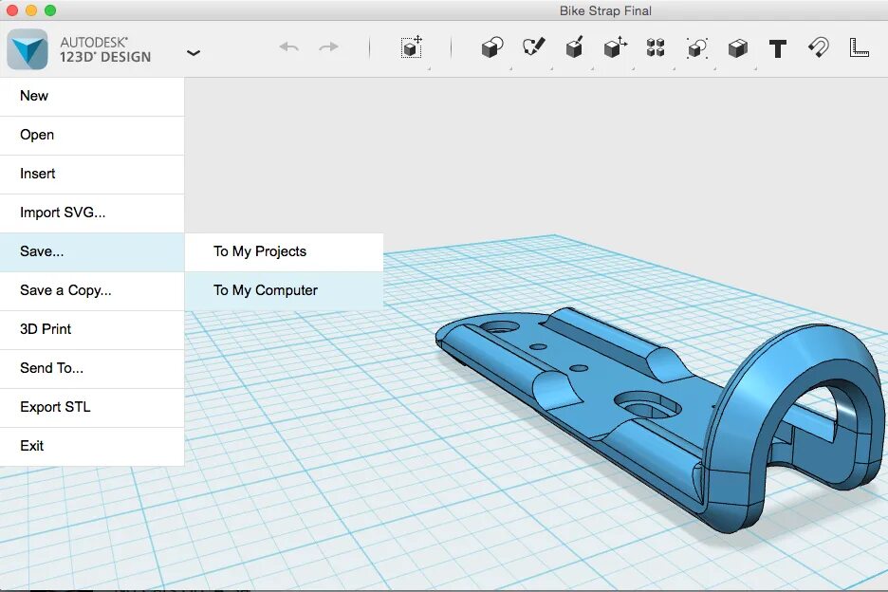Choose Open from the menu
The width and height of the screenshot is (888, 592).
[92, 136]
